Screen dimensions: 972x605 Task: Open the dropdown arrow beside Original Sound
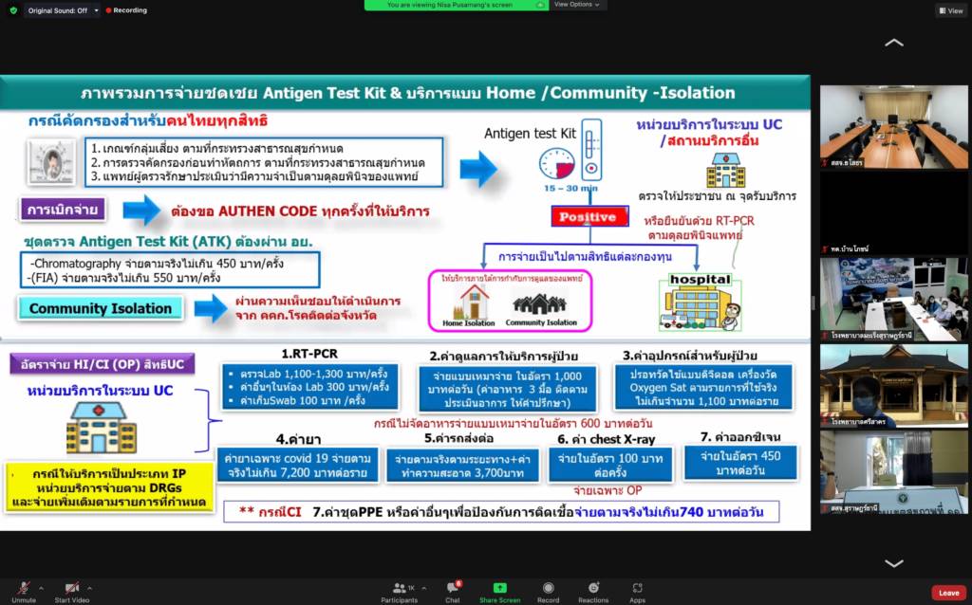click(x=96, y=10)
